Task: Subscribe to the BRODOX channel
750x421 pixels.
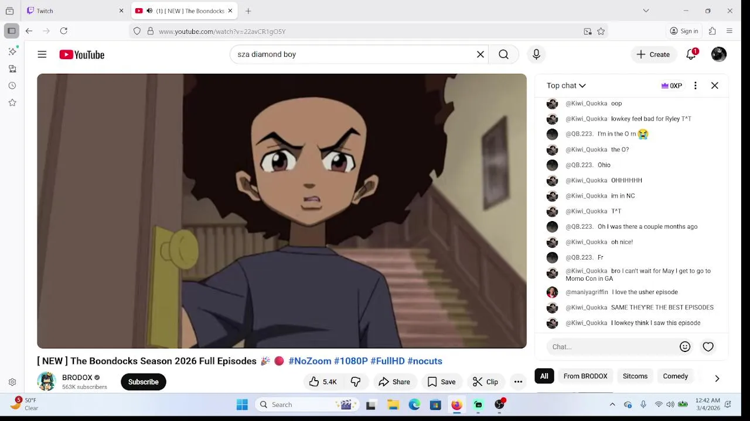Action: [144, 382]
